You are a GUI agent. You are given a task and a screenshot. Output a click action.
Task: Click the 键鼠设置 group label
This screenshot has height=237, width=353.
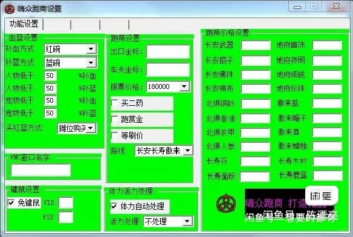point(25,189)
